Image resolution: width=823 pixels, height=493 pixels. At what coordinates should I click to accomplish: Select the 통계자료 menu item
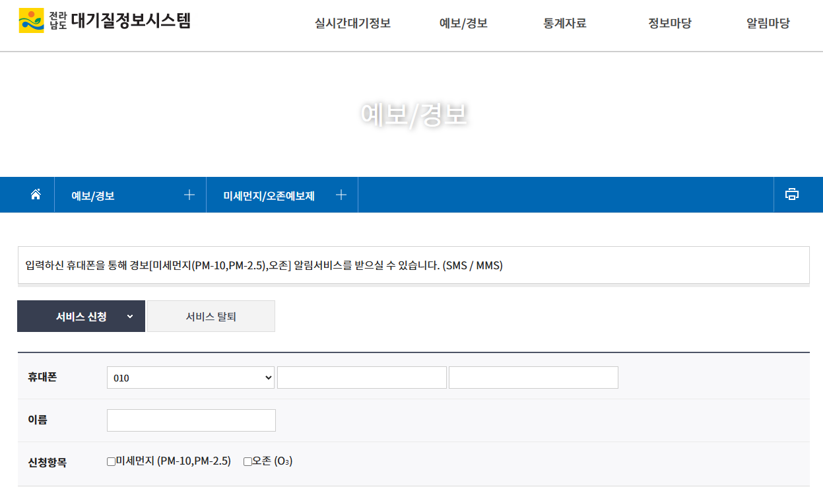coord(564,22)
